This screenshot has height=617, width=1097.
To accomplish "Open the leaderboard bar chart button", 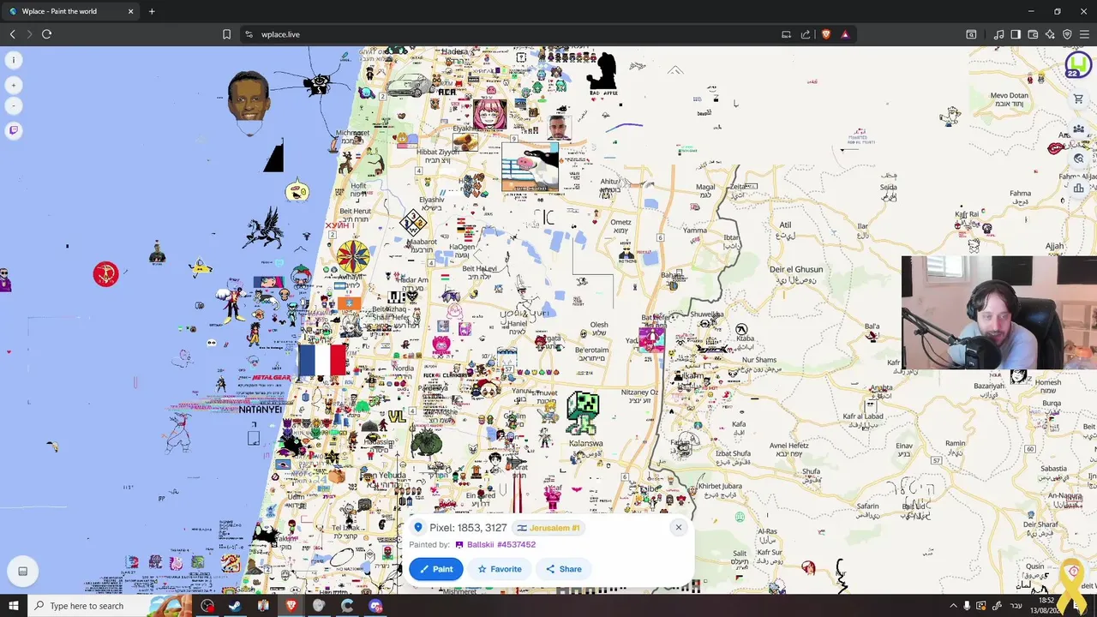I will (x=1079, y=189).
